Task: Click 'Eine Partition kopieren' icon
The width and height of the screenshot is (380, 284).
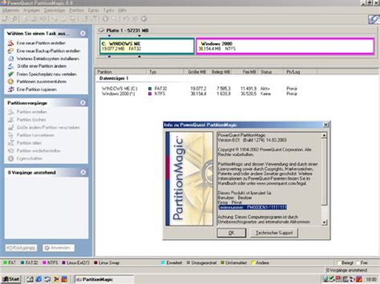Action: click(x=11, y=89)
